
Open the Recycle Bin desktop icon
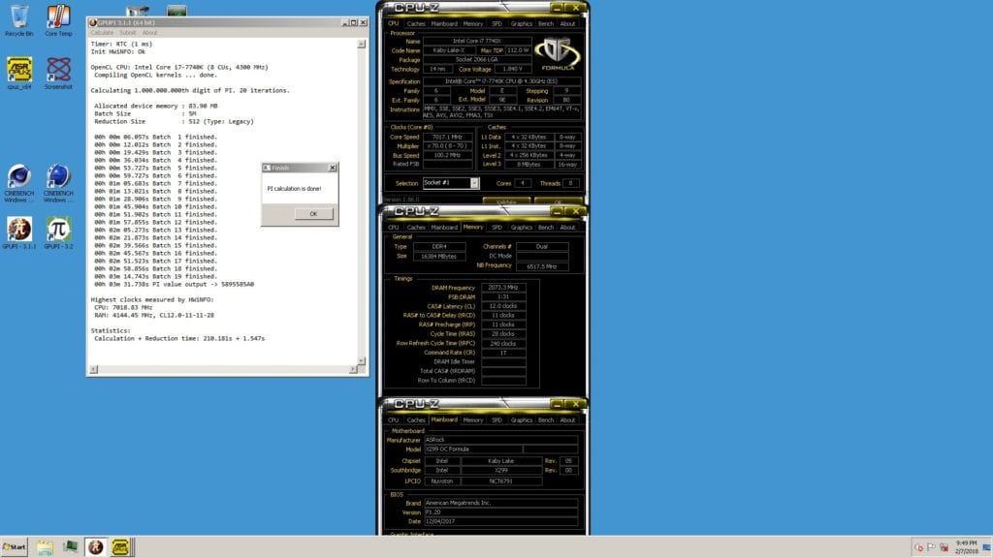(x=19, y=19)
